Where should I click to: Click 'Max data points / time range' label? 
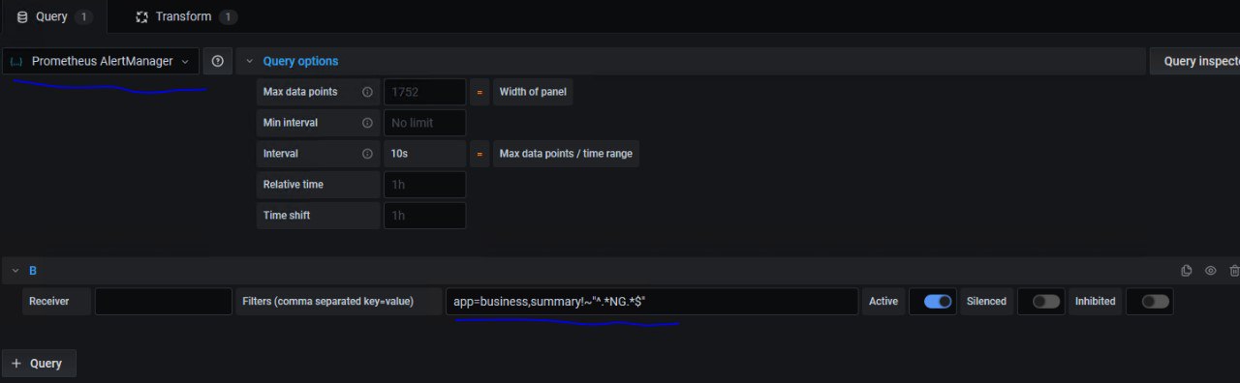pos(566,154)
